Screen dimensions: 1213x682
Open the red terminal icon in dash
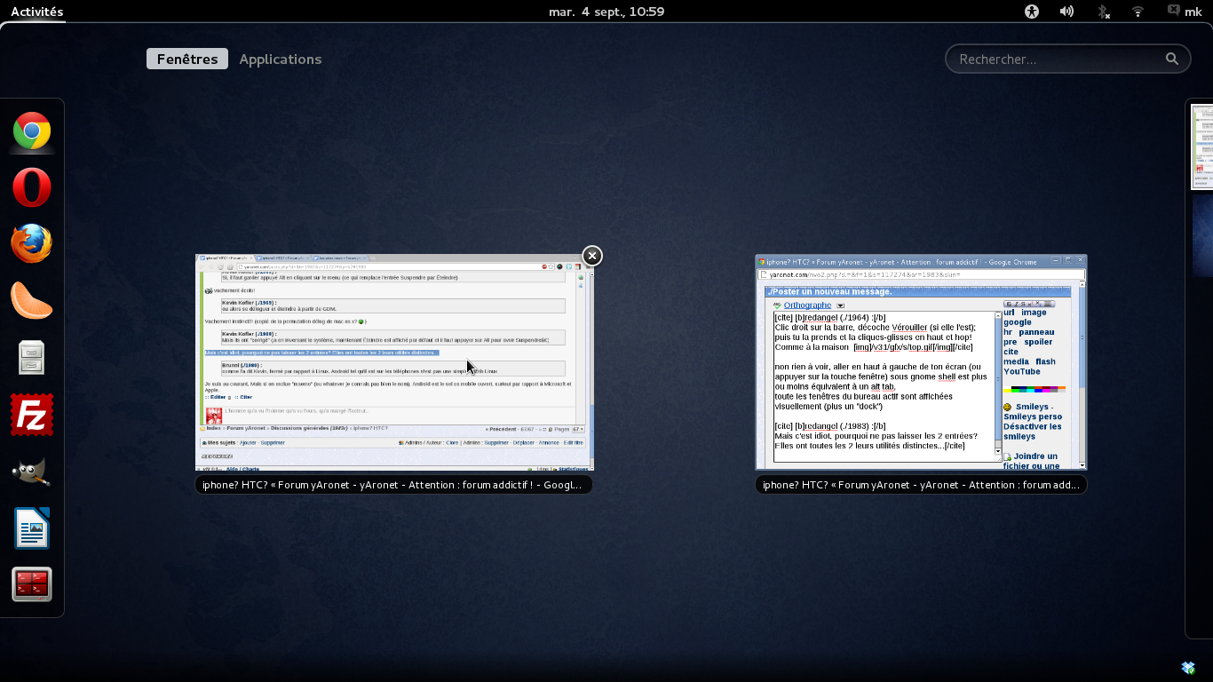click(x=32, y=585)
